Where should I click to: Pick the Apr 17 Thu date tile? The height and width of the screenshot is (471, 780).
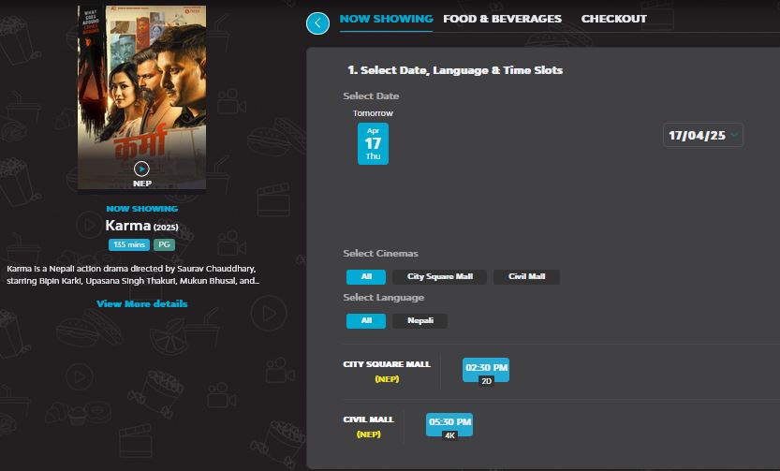373,143
